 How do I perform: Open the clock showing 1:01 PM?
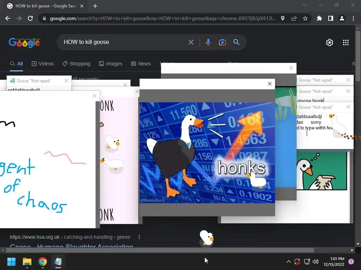point(334,262)
